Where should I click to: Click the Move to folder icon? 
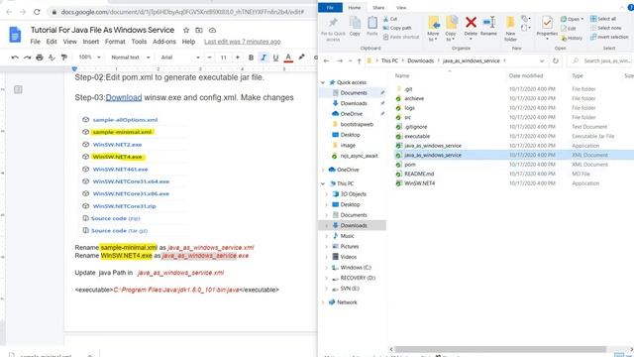point(199,31)
